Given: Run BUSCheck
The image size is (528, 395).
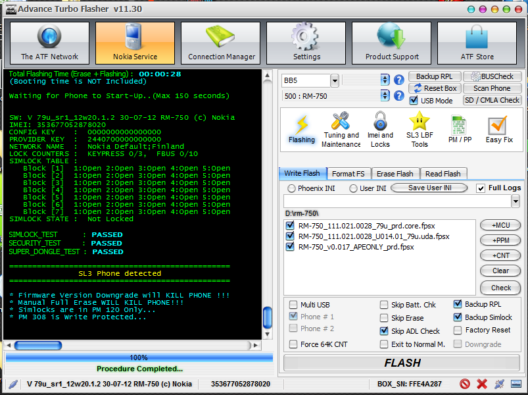Looking at the screenshot, I should pos(492,76).
